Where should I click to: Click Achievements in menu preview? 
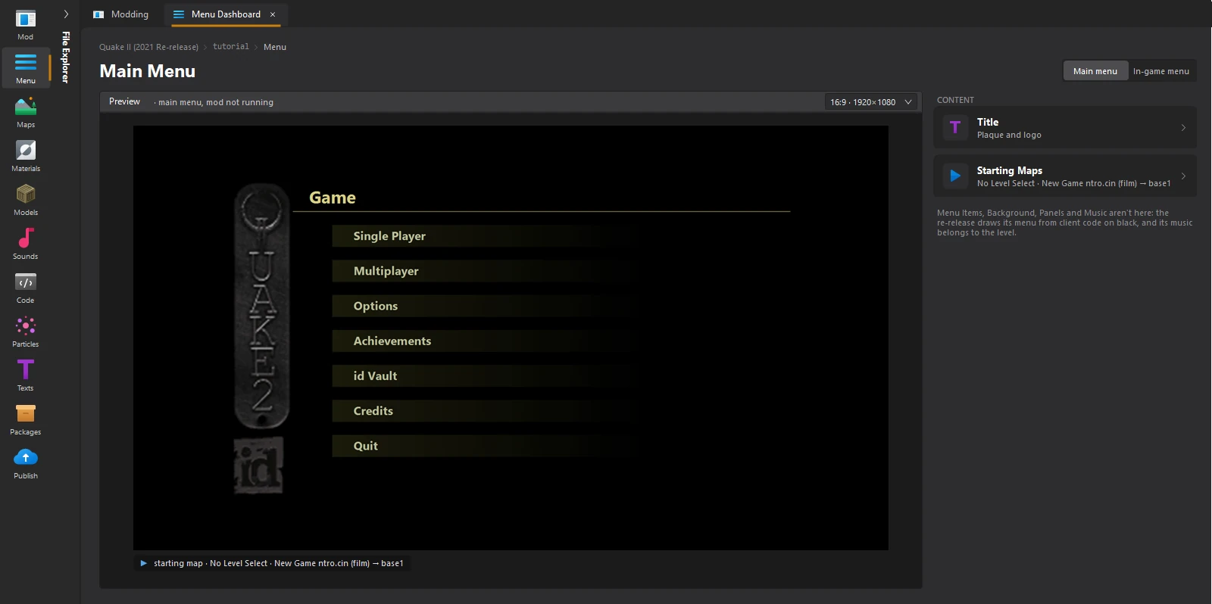392,341
